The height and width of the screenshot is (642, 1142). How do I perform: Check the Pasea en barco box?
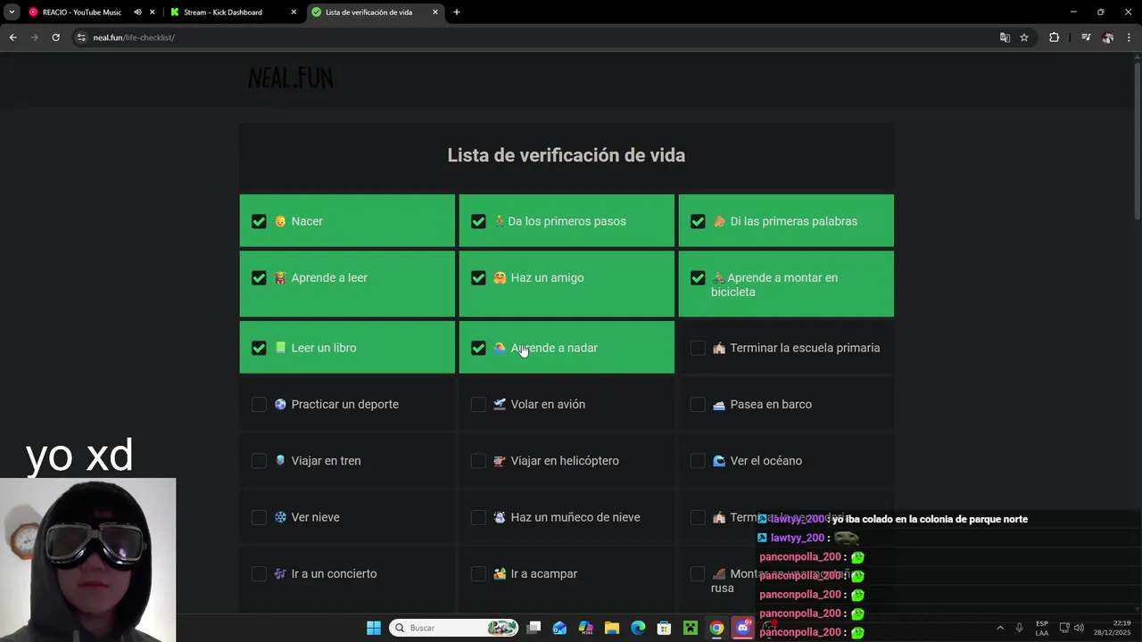tap(698, 405)
